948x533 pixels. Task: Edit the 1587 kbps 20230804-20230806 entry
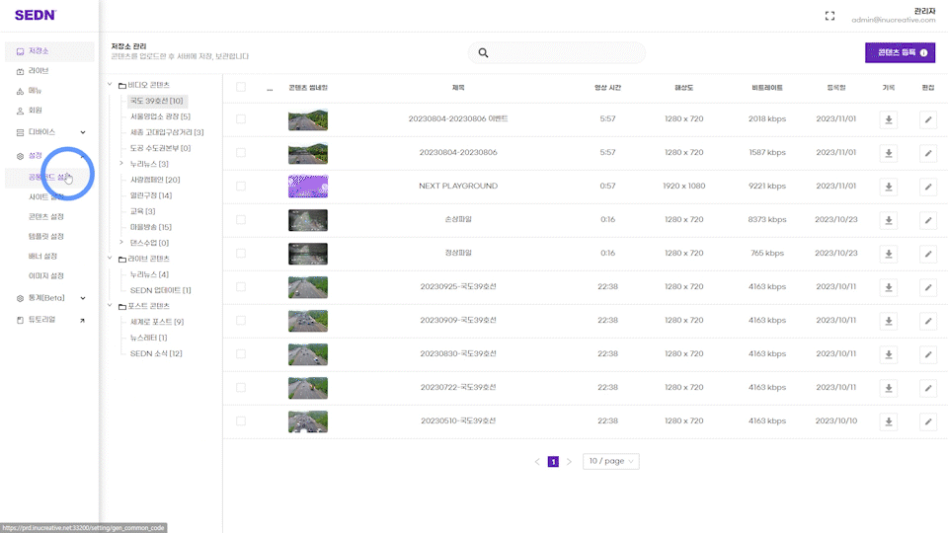pos(928,153)
